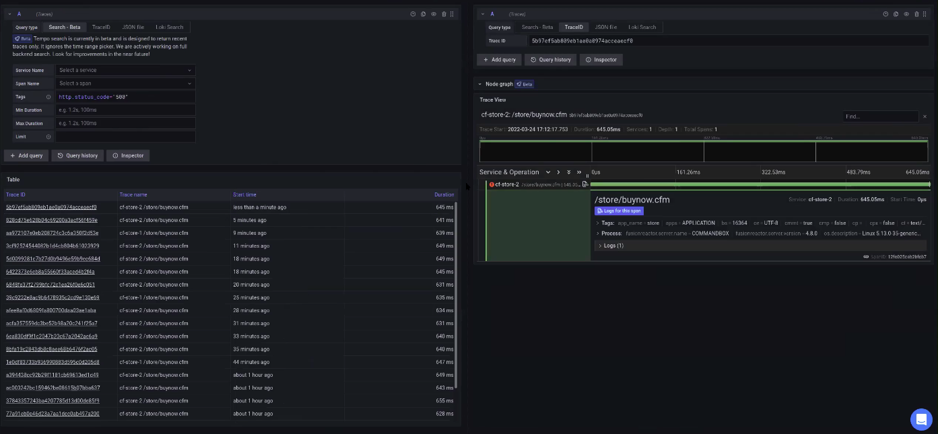
Task: Open the Span Name dropdown
Action: pyautogui.click(x=125, y=83)
